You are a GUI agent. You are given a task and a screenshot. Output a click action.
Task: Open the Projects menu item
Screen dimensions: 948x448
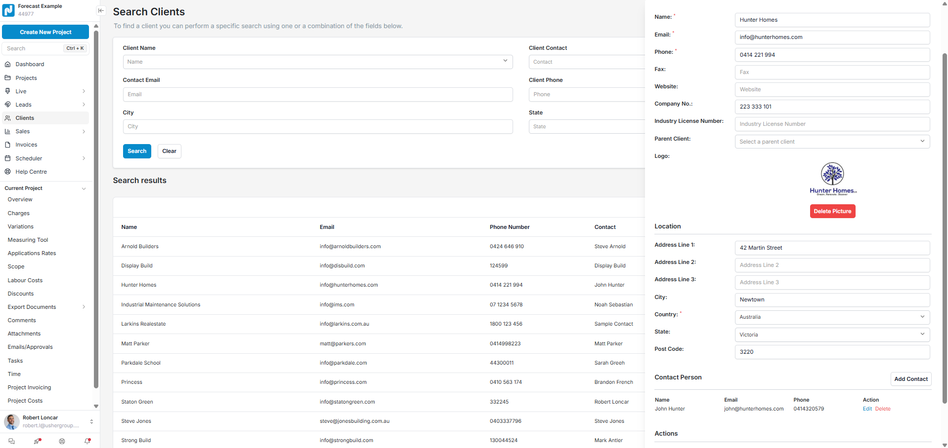26,78
